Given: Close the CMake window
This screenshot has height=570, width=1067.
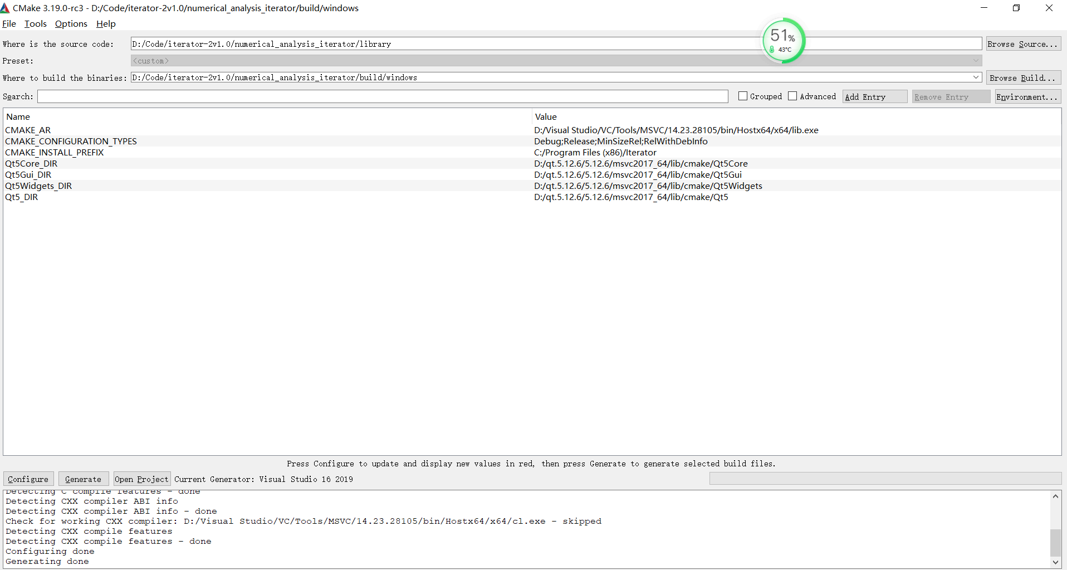Looking at the screenshot, I should click(1049, 8).
